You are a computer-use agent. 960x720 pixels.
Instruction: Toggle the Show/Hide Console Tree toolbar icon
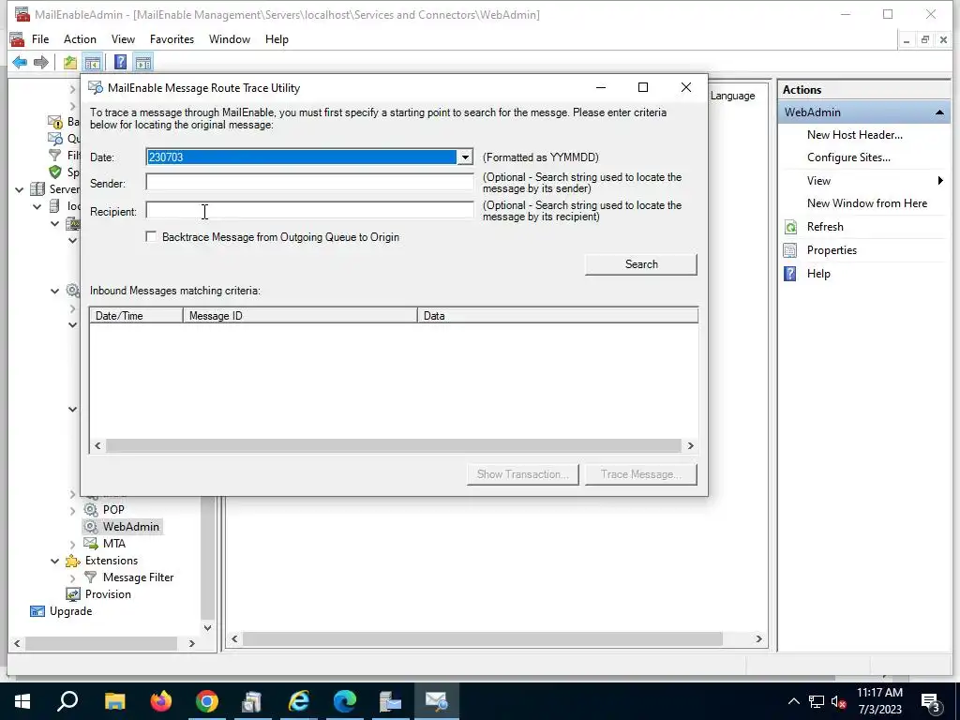point(93,63)
